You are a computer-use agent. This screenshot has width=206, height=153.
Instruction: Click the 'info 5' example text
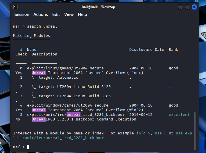pyautogui.click(x=143, y=133)
